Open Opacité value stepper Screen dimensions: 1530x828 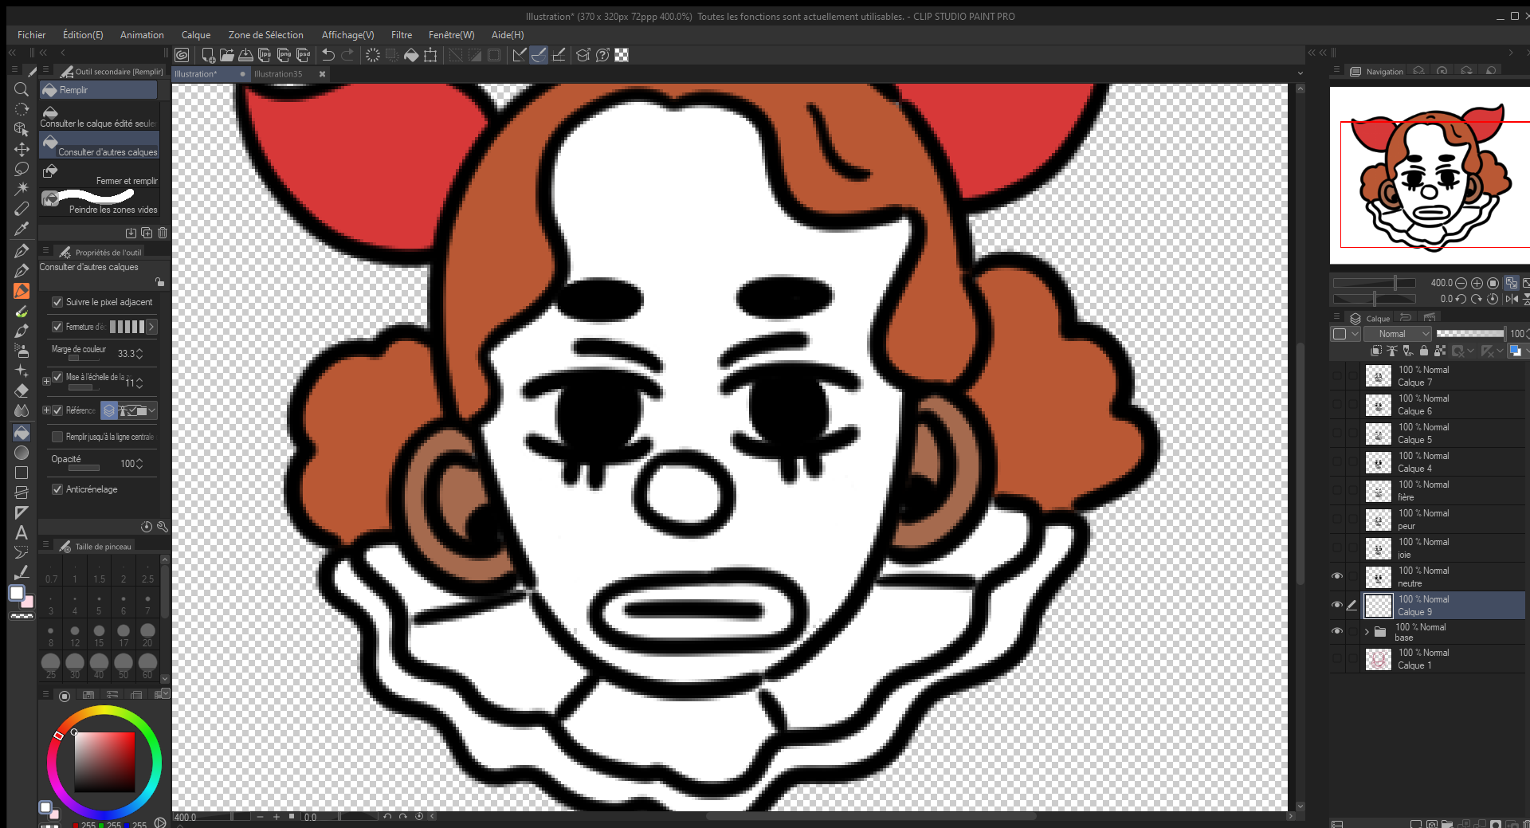click(x=139, y=464)
